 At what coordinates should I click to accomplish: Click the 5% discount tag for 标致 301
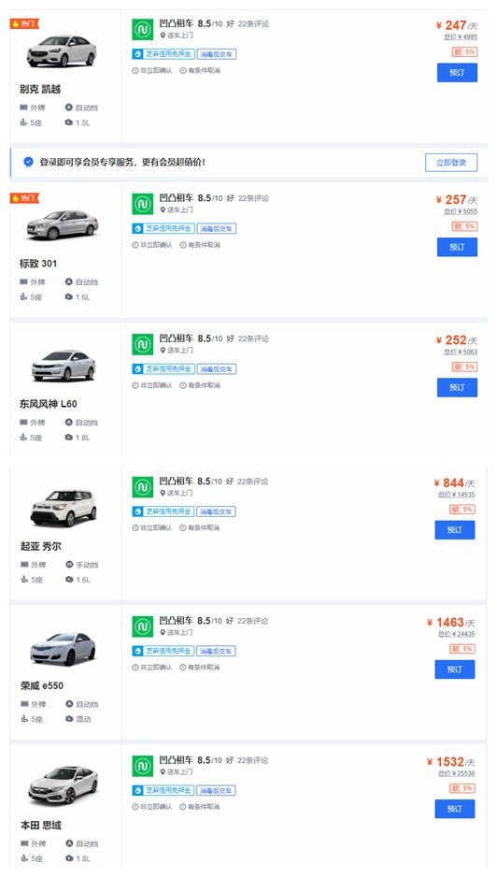pyautogui.click(x=464, y=226)
